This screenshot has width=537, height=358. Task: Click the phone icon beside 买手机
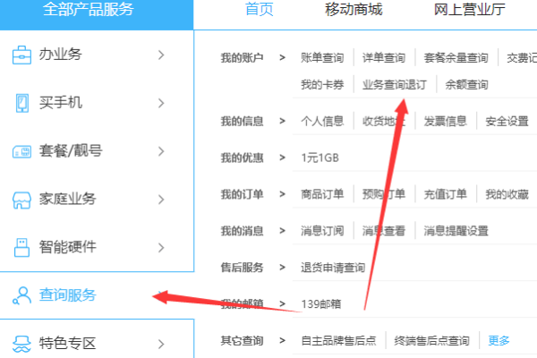22,103
